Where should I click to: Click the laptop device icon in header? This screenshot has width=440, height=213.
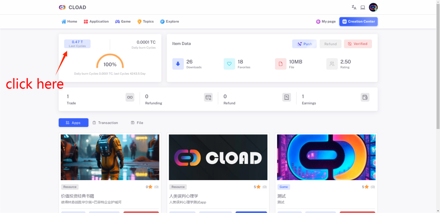363,7
